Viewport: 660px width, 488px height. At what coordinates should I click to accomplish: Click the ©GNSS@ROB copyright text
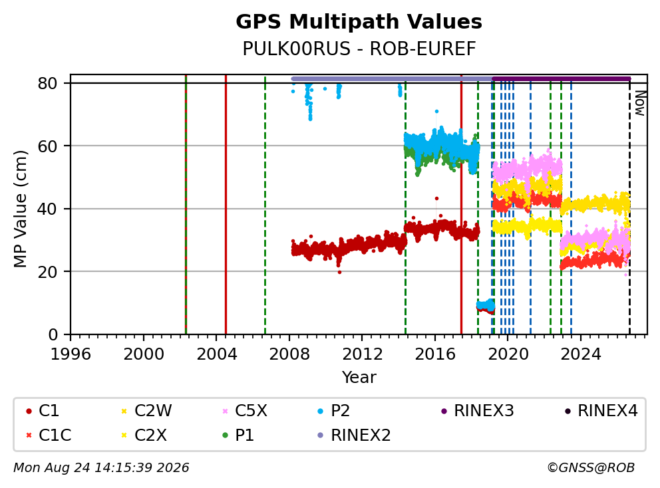pyautogui.click(x=591, y=468)
